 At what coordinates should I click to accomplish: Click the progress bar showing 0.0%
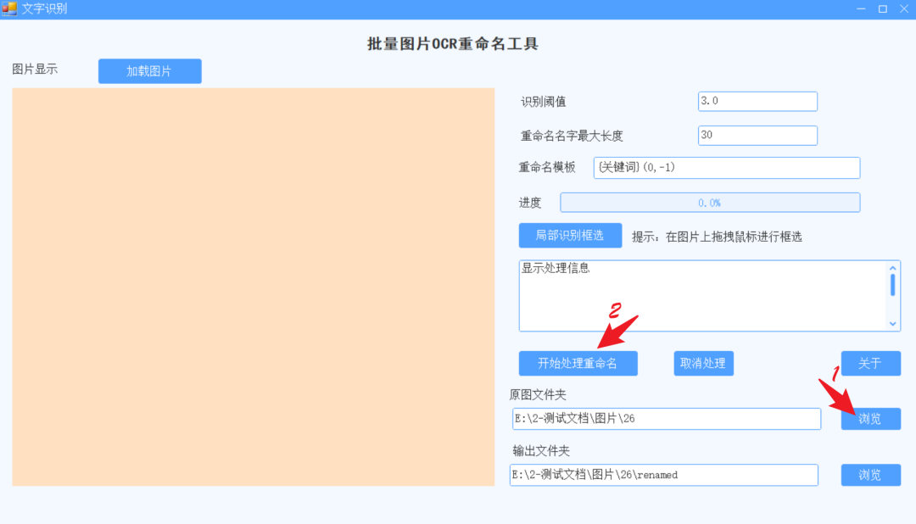709,202
